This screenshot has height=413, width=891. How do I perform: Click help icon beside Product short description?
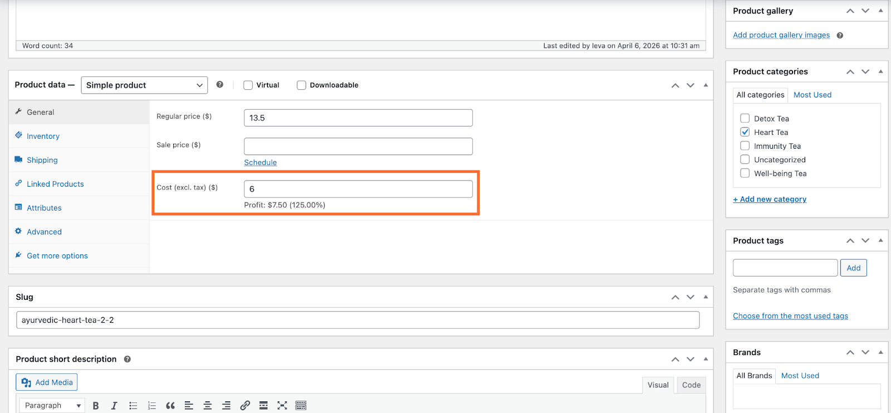pyautogui.click(x=127, y=359)
